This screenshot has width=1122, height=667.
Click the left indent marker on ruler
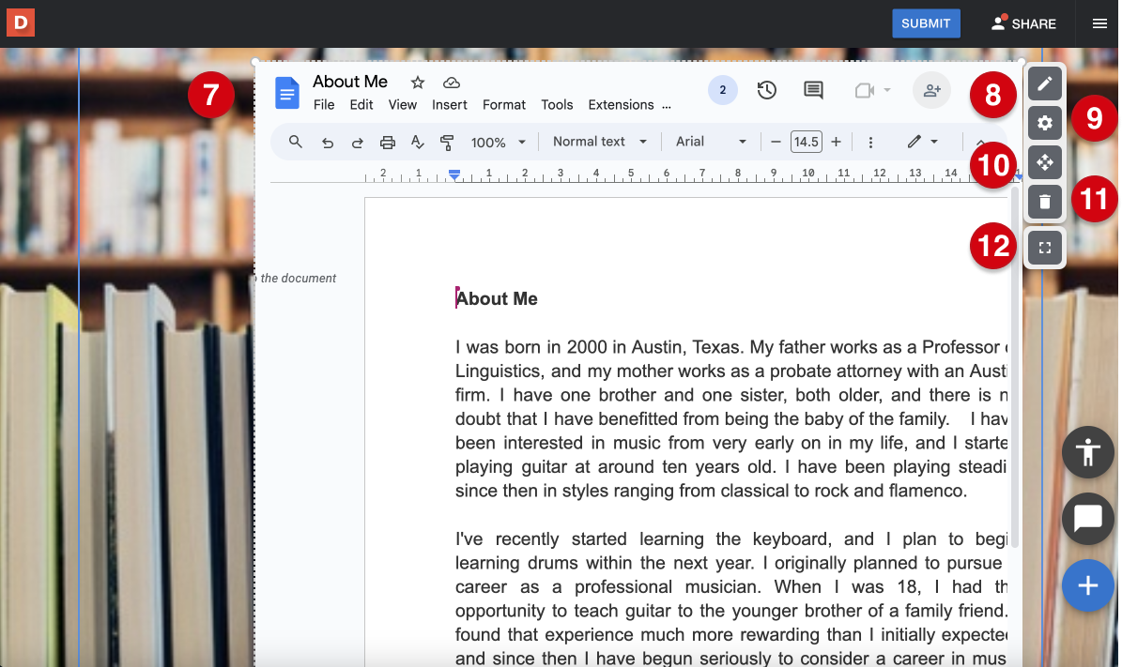click(x=453, y=174)
